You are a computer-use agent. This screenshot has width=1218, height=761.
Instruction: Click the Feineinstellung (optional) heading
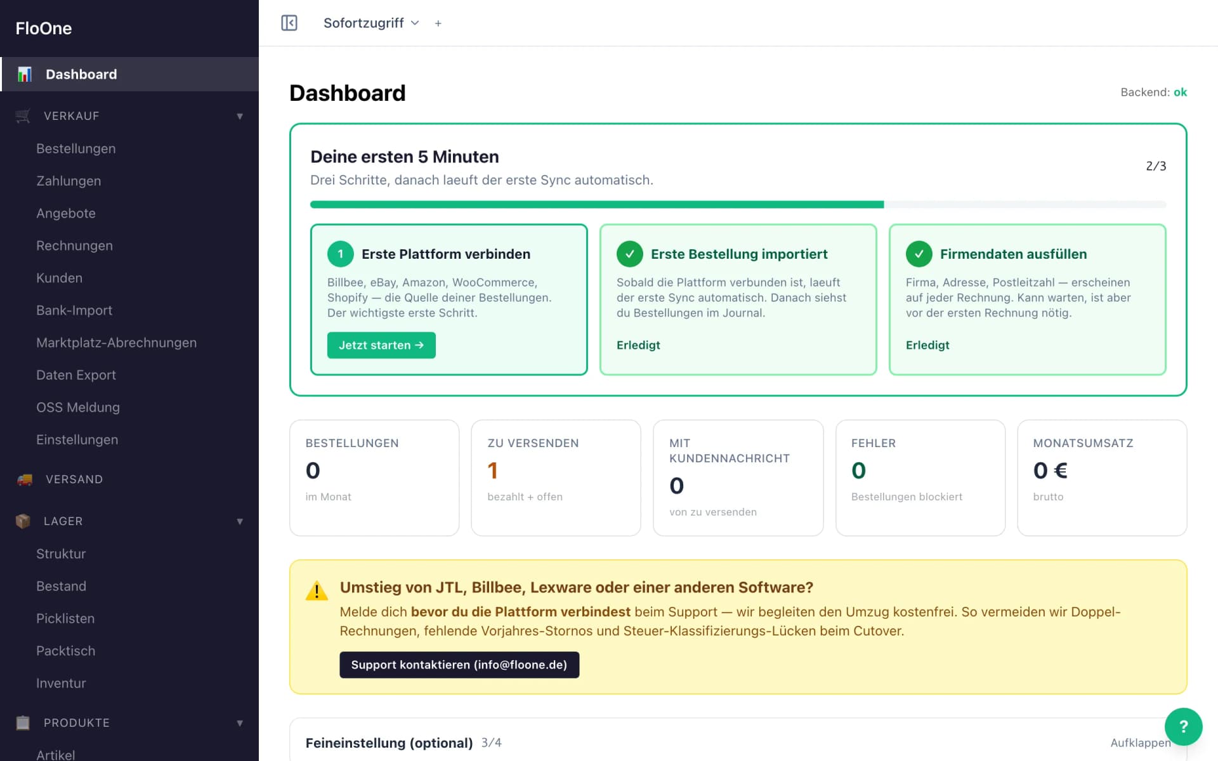pos(389,743)
